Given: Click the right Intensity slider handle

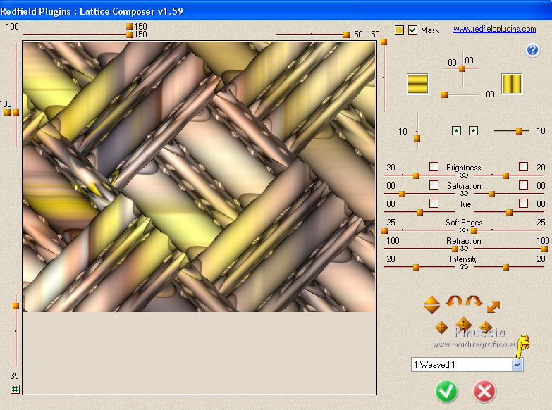Looking at the screenshot, I should (506, 268).
